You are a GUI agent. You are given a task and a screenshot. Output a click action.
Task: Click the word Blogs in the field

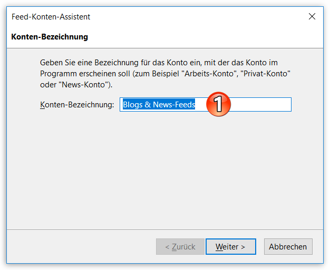[133, 104]
